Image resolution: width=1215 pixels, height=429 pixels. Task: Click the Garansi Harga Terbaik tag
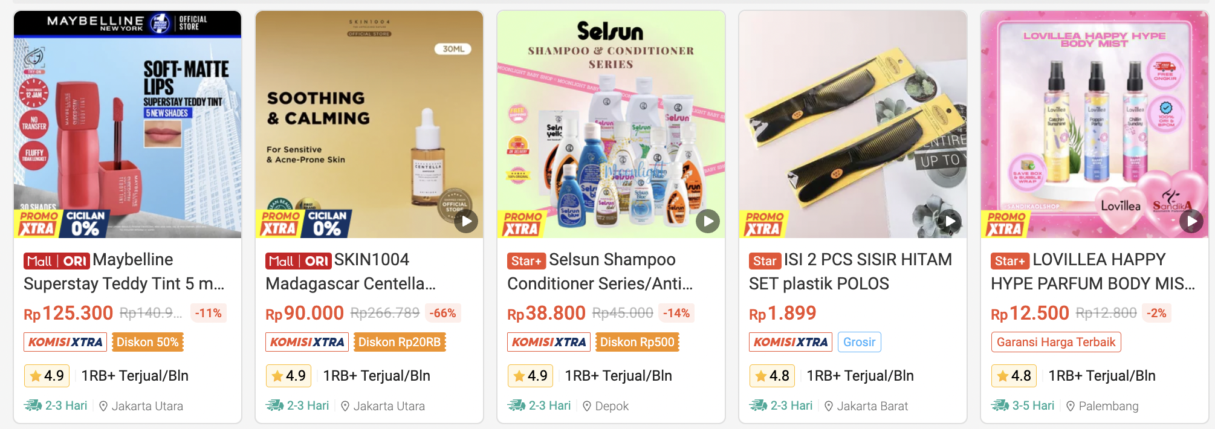[1056, 342]
